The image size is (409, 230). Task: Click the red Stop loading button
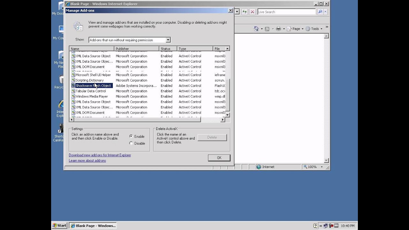pos(252,12)
